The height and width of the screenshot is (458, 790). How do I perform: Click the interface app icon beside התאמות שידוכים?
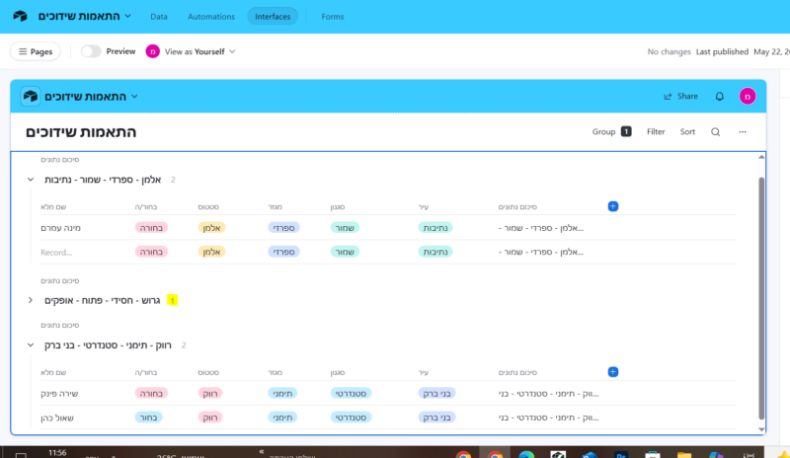pyautogui.click(x=31, y=97)
